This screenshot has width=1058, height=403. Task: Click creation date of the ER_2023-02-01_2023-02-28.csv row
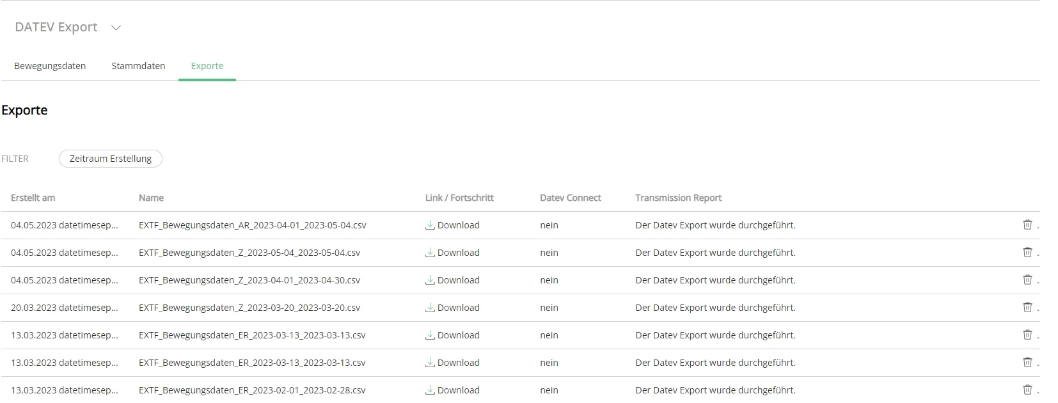click(65, 390)
